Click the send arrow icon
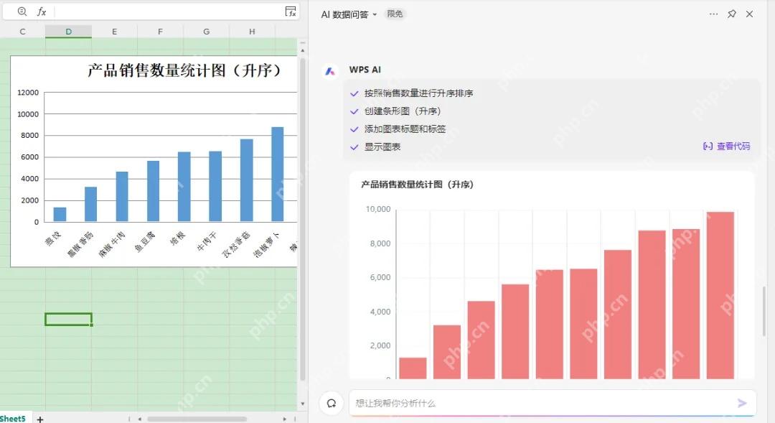The height and width of the screenshot is (423, 775). [742, 403]
